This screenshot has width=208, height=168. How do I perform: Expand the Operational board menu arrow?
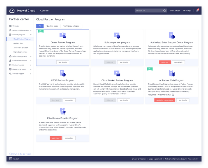click(31, 69)
